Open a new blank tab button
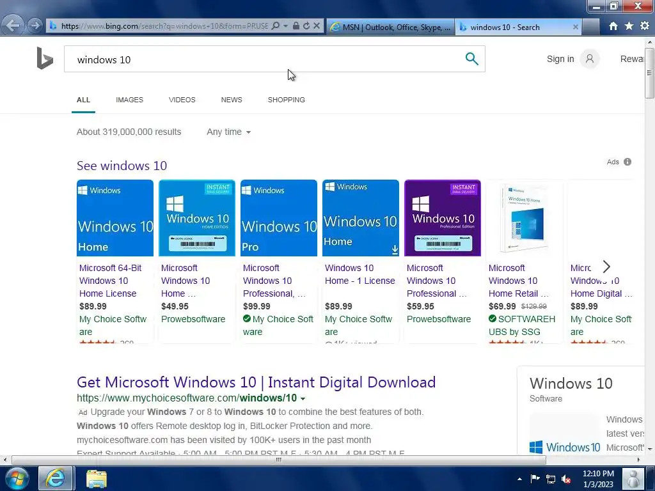655x491 pixels. pyautogui.click(x=590, y=27)
